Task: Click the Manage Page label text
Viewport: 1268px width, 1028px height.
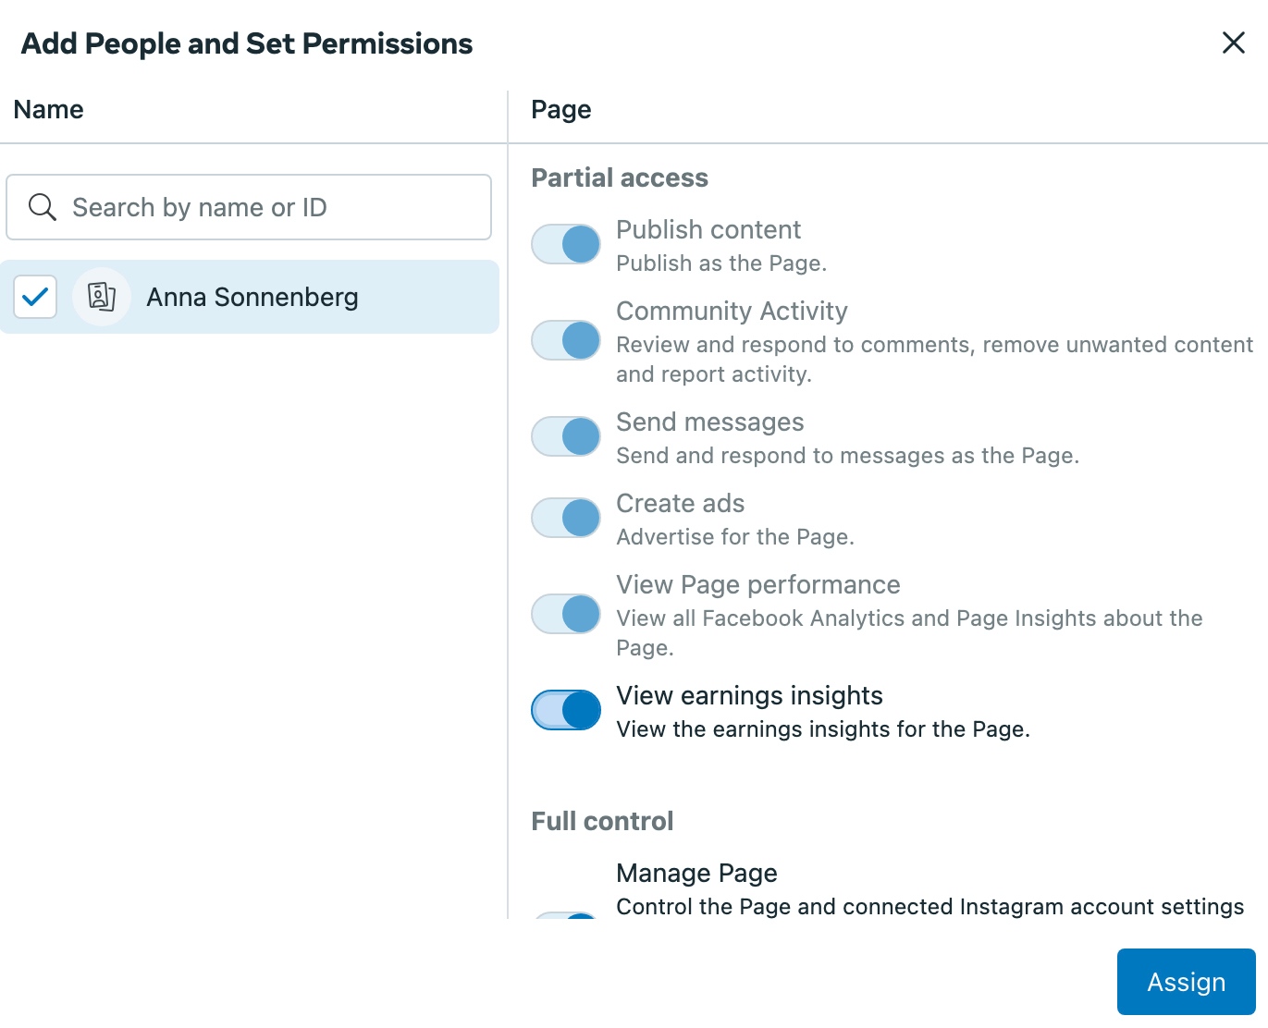Action: tap(696, 873)
